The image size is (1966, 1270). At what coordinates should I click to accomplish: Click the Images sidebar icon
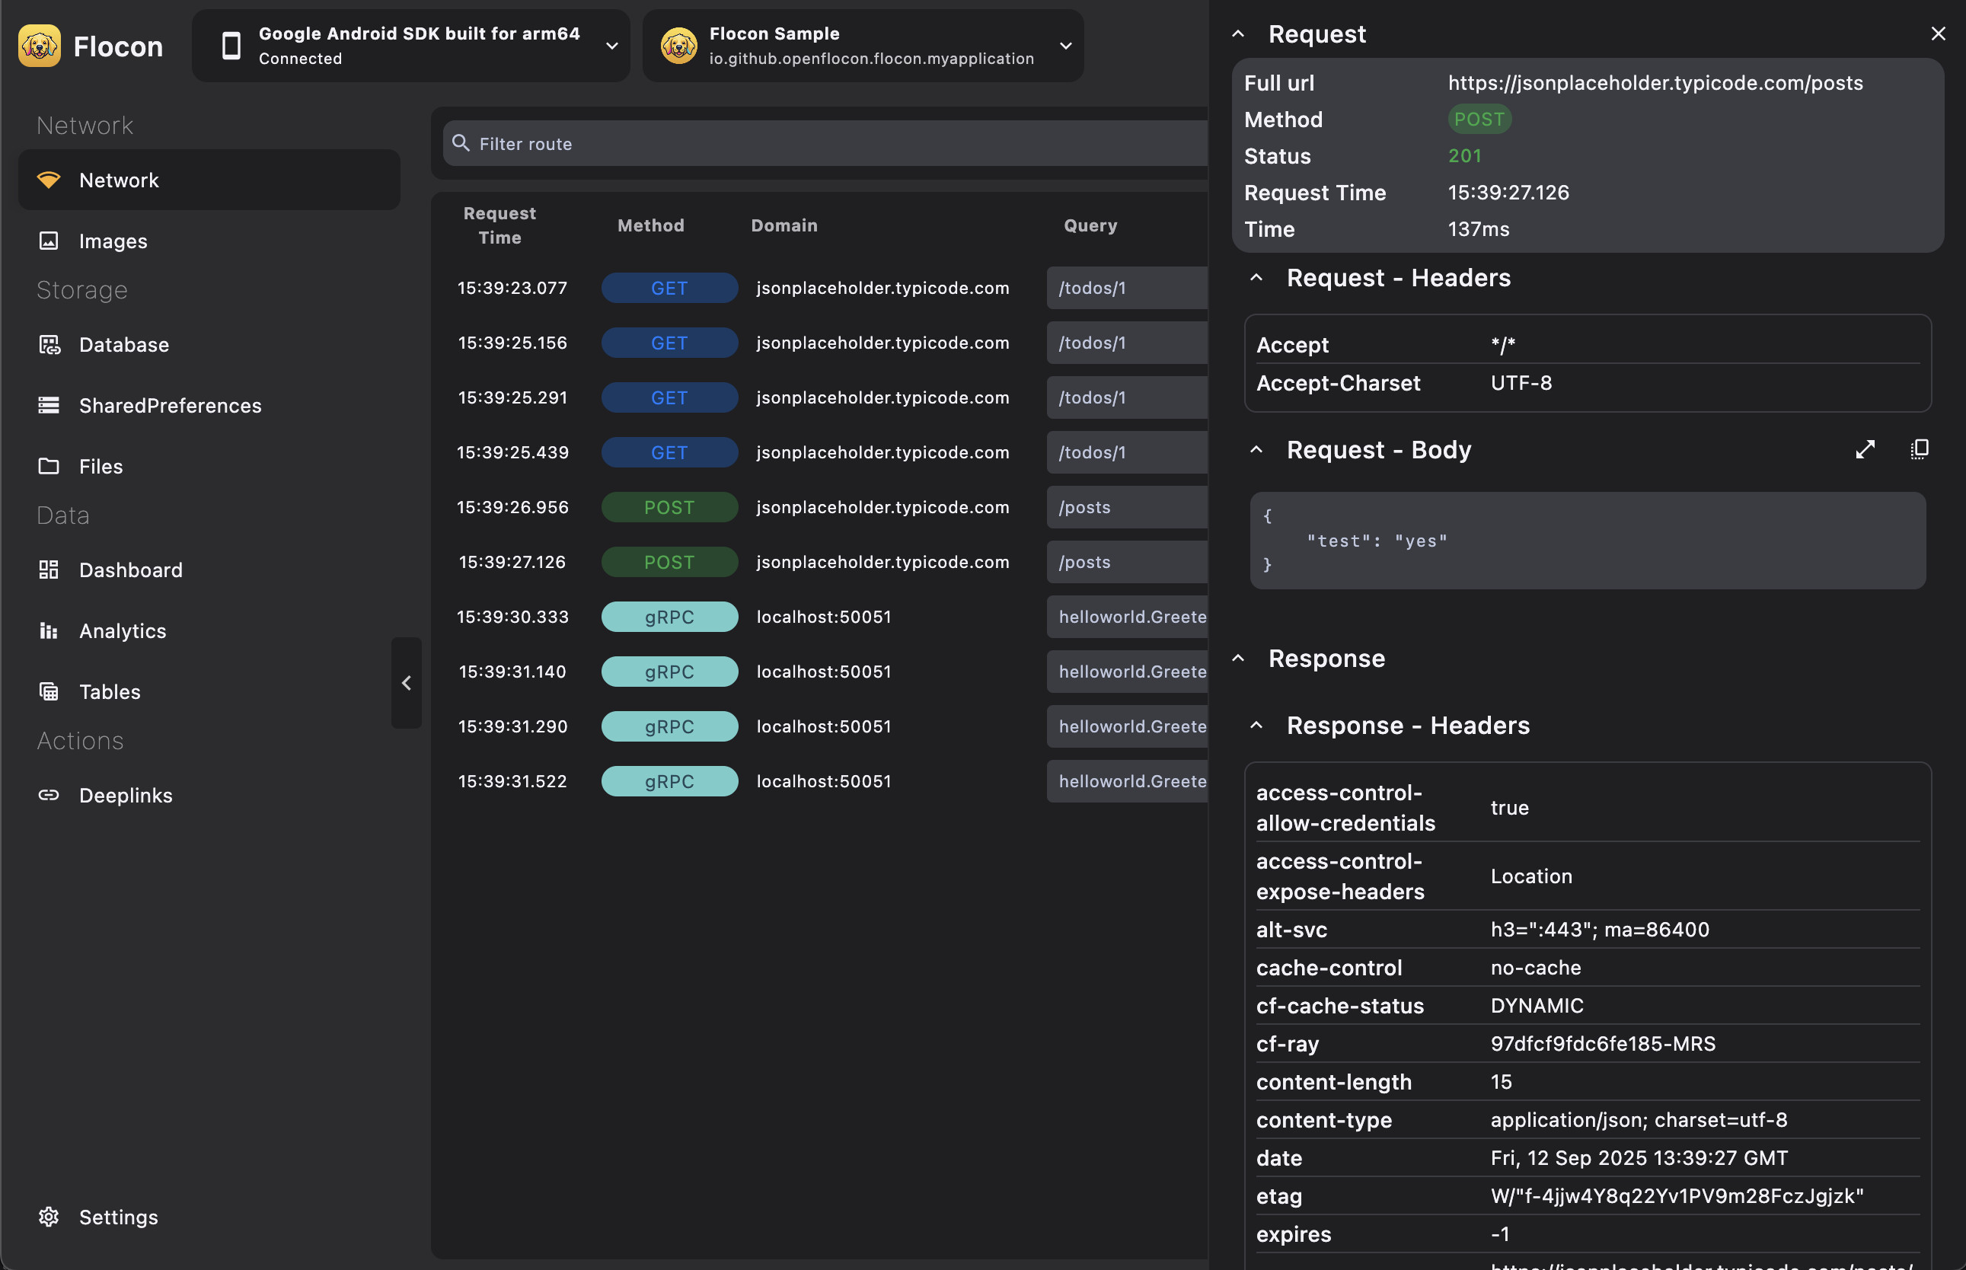coord(49,241)
